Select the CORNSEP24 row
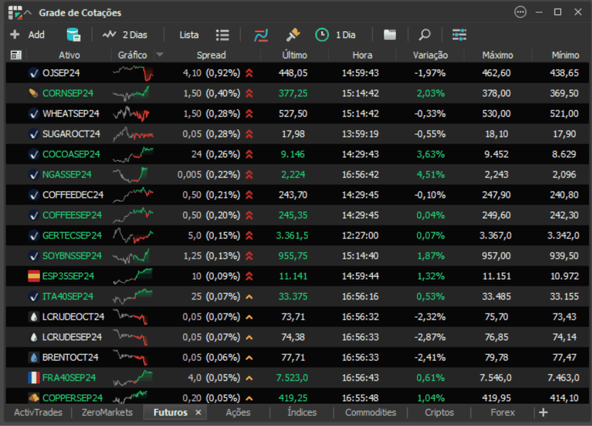 [68, 93]
